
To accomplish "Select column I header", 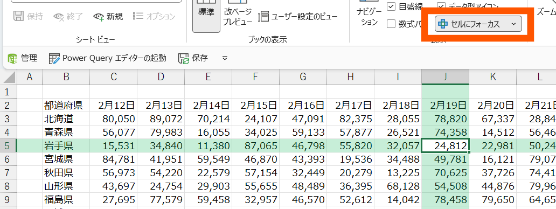I will pyautogui.click(x=398, y=77).
